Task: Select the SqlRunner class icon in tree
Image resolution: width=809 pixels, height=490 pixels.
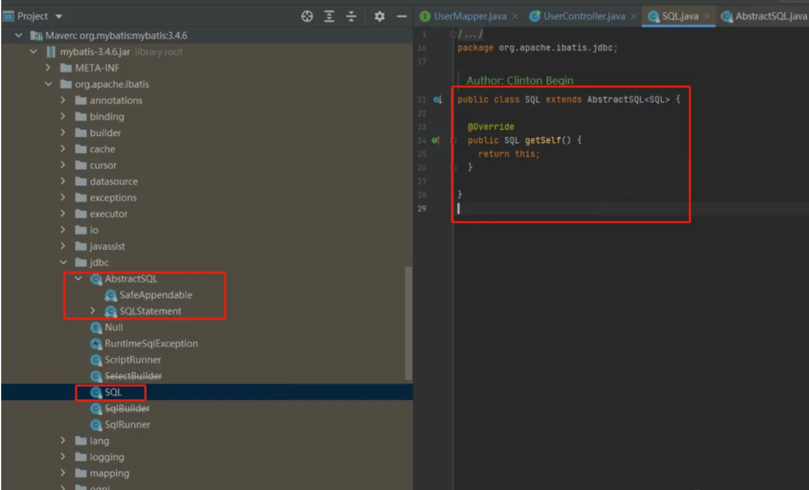Action: [x=94, y=425]
